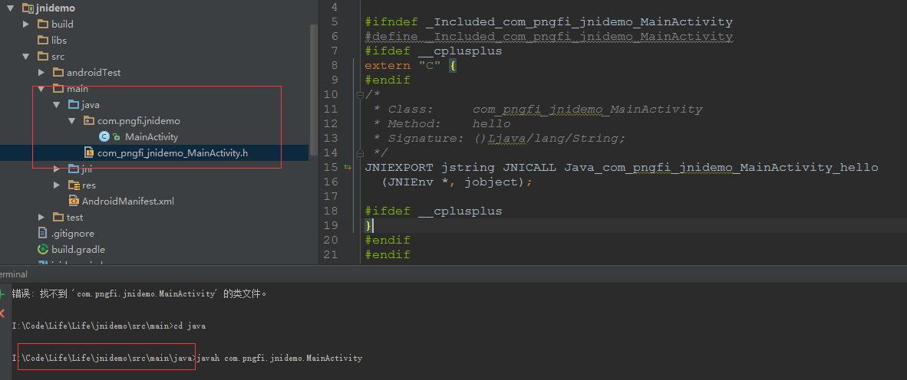The height and width of the screenshot is (380, 907).
Task: Expand the test folder
Action: click(x=41, y=218)
